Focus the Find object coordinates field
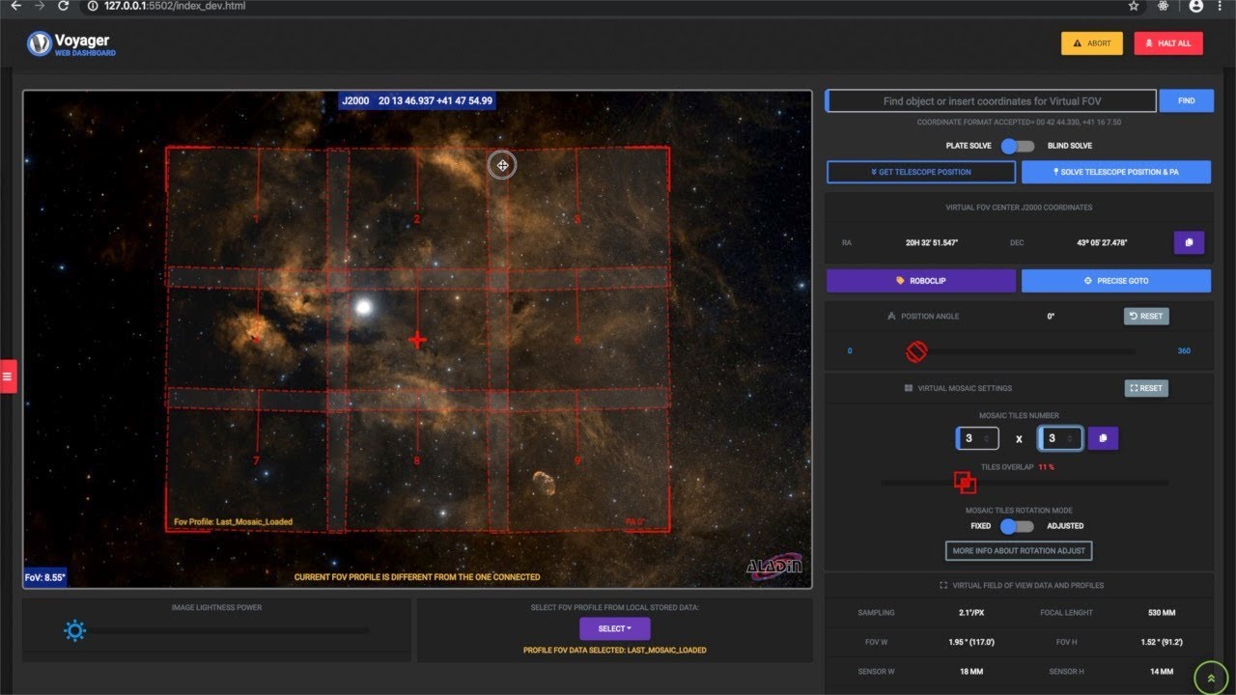This screenshot has height=695, width=1236. (991, 100)
